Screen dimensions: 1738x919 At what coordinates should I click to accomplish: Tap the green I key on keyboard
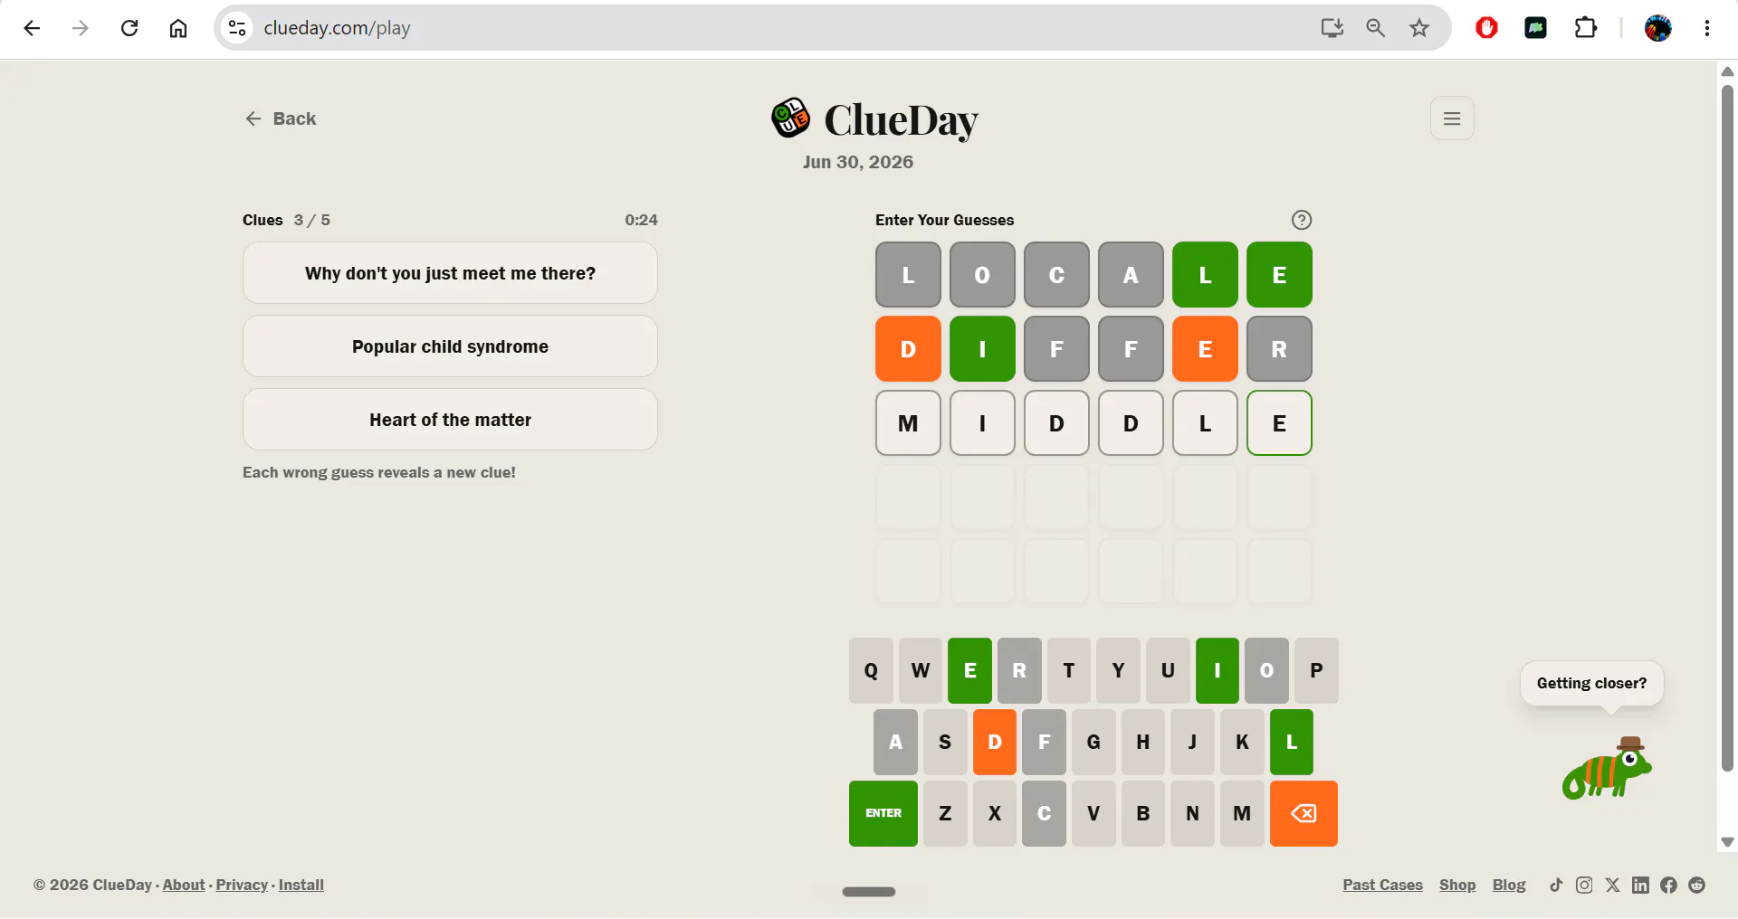coord(1218,670)
